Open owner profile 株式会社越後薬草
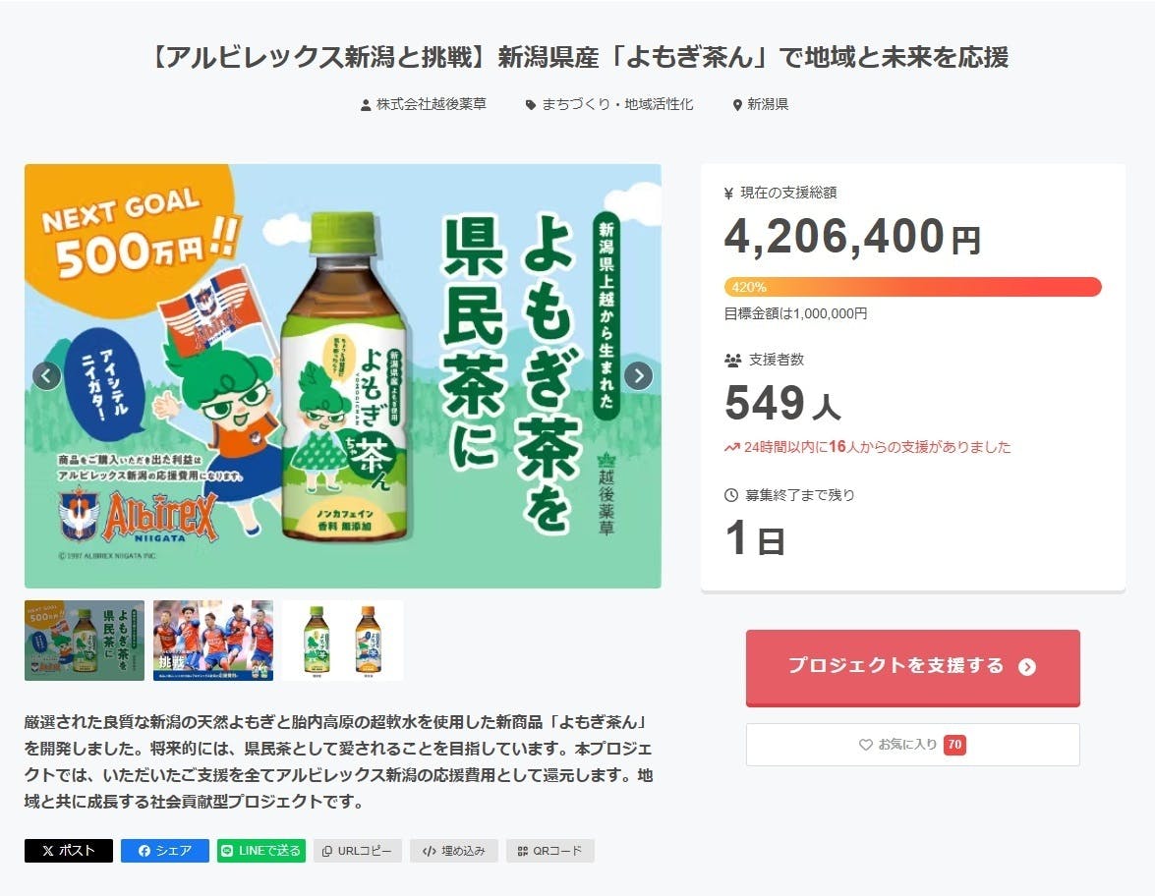The width and height of the screenshot is (1155, 896). point(431,104)
